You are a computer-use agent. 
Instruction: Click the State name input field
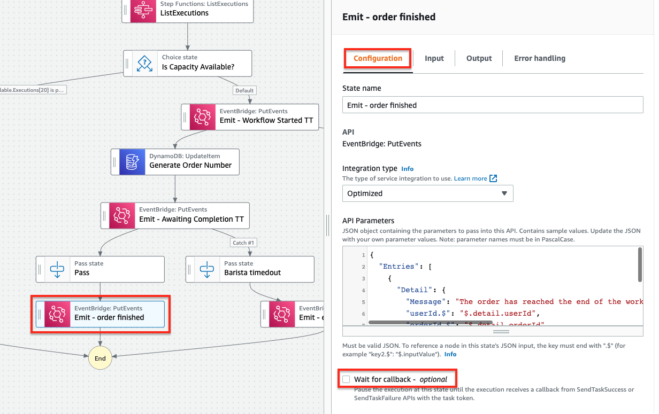[493, 105]
